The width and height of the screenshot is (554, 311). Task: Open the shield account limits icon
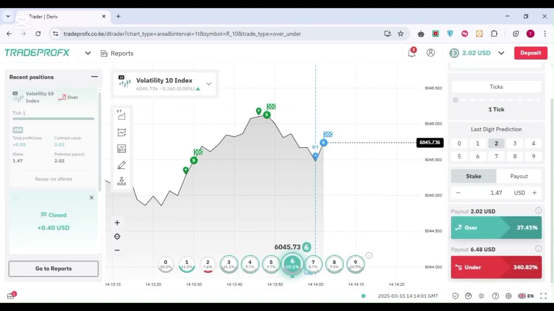pos(455,296)
